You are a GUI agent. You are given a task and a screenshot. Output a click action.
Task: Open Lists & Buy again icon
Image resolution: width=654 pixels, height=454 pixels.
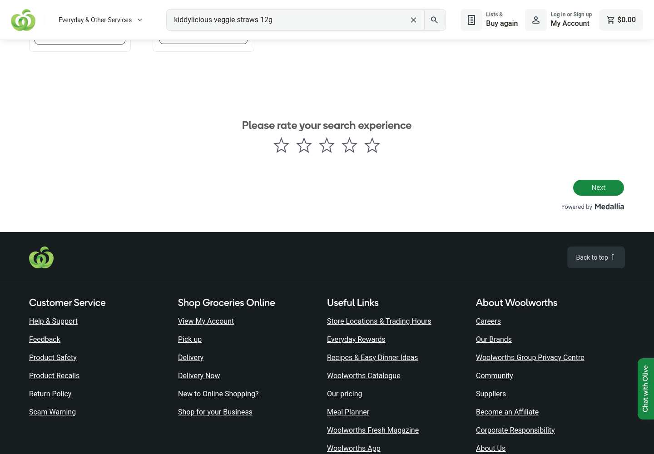tap(471, 20)
